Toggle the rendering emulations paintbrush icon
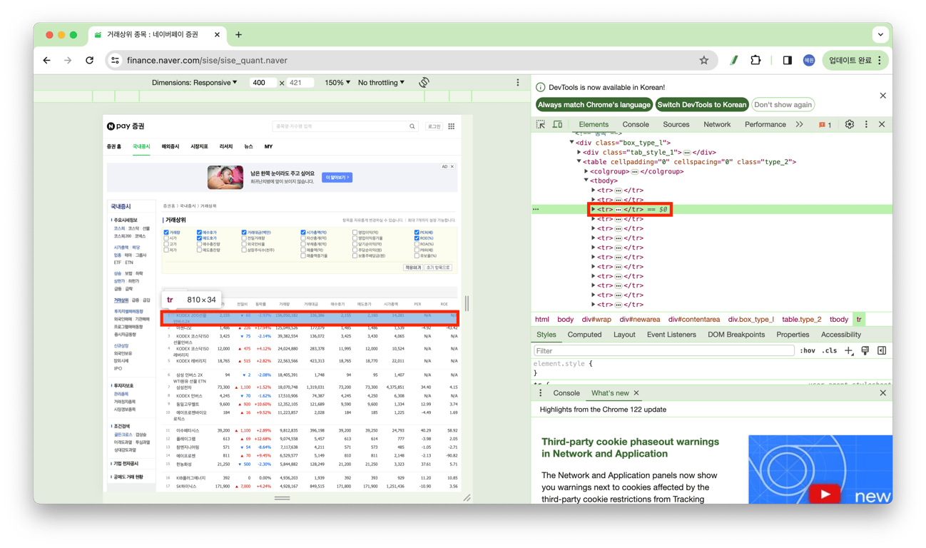 click(865, 351)
